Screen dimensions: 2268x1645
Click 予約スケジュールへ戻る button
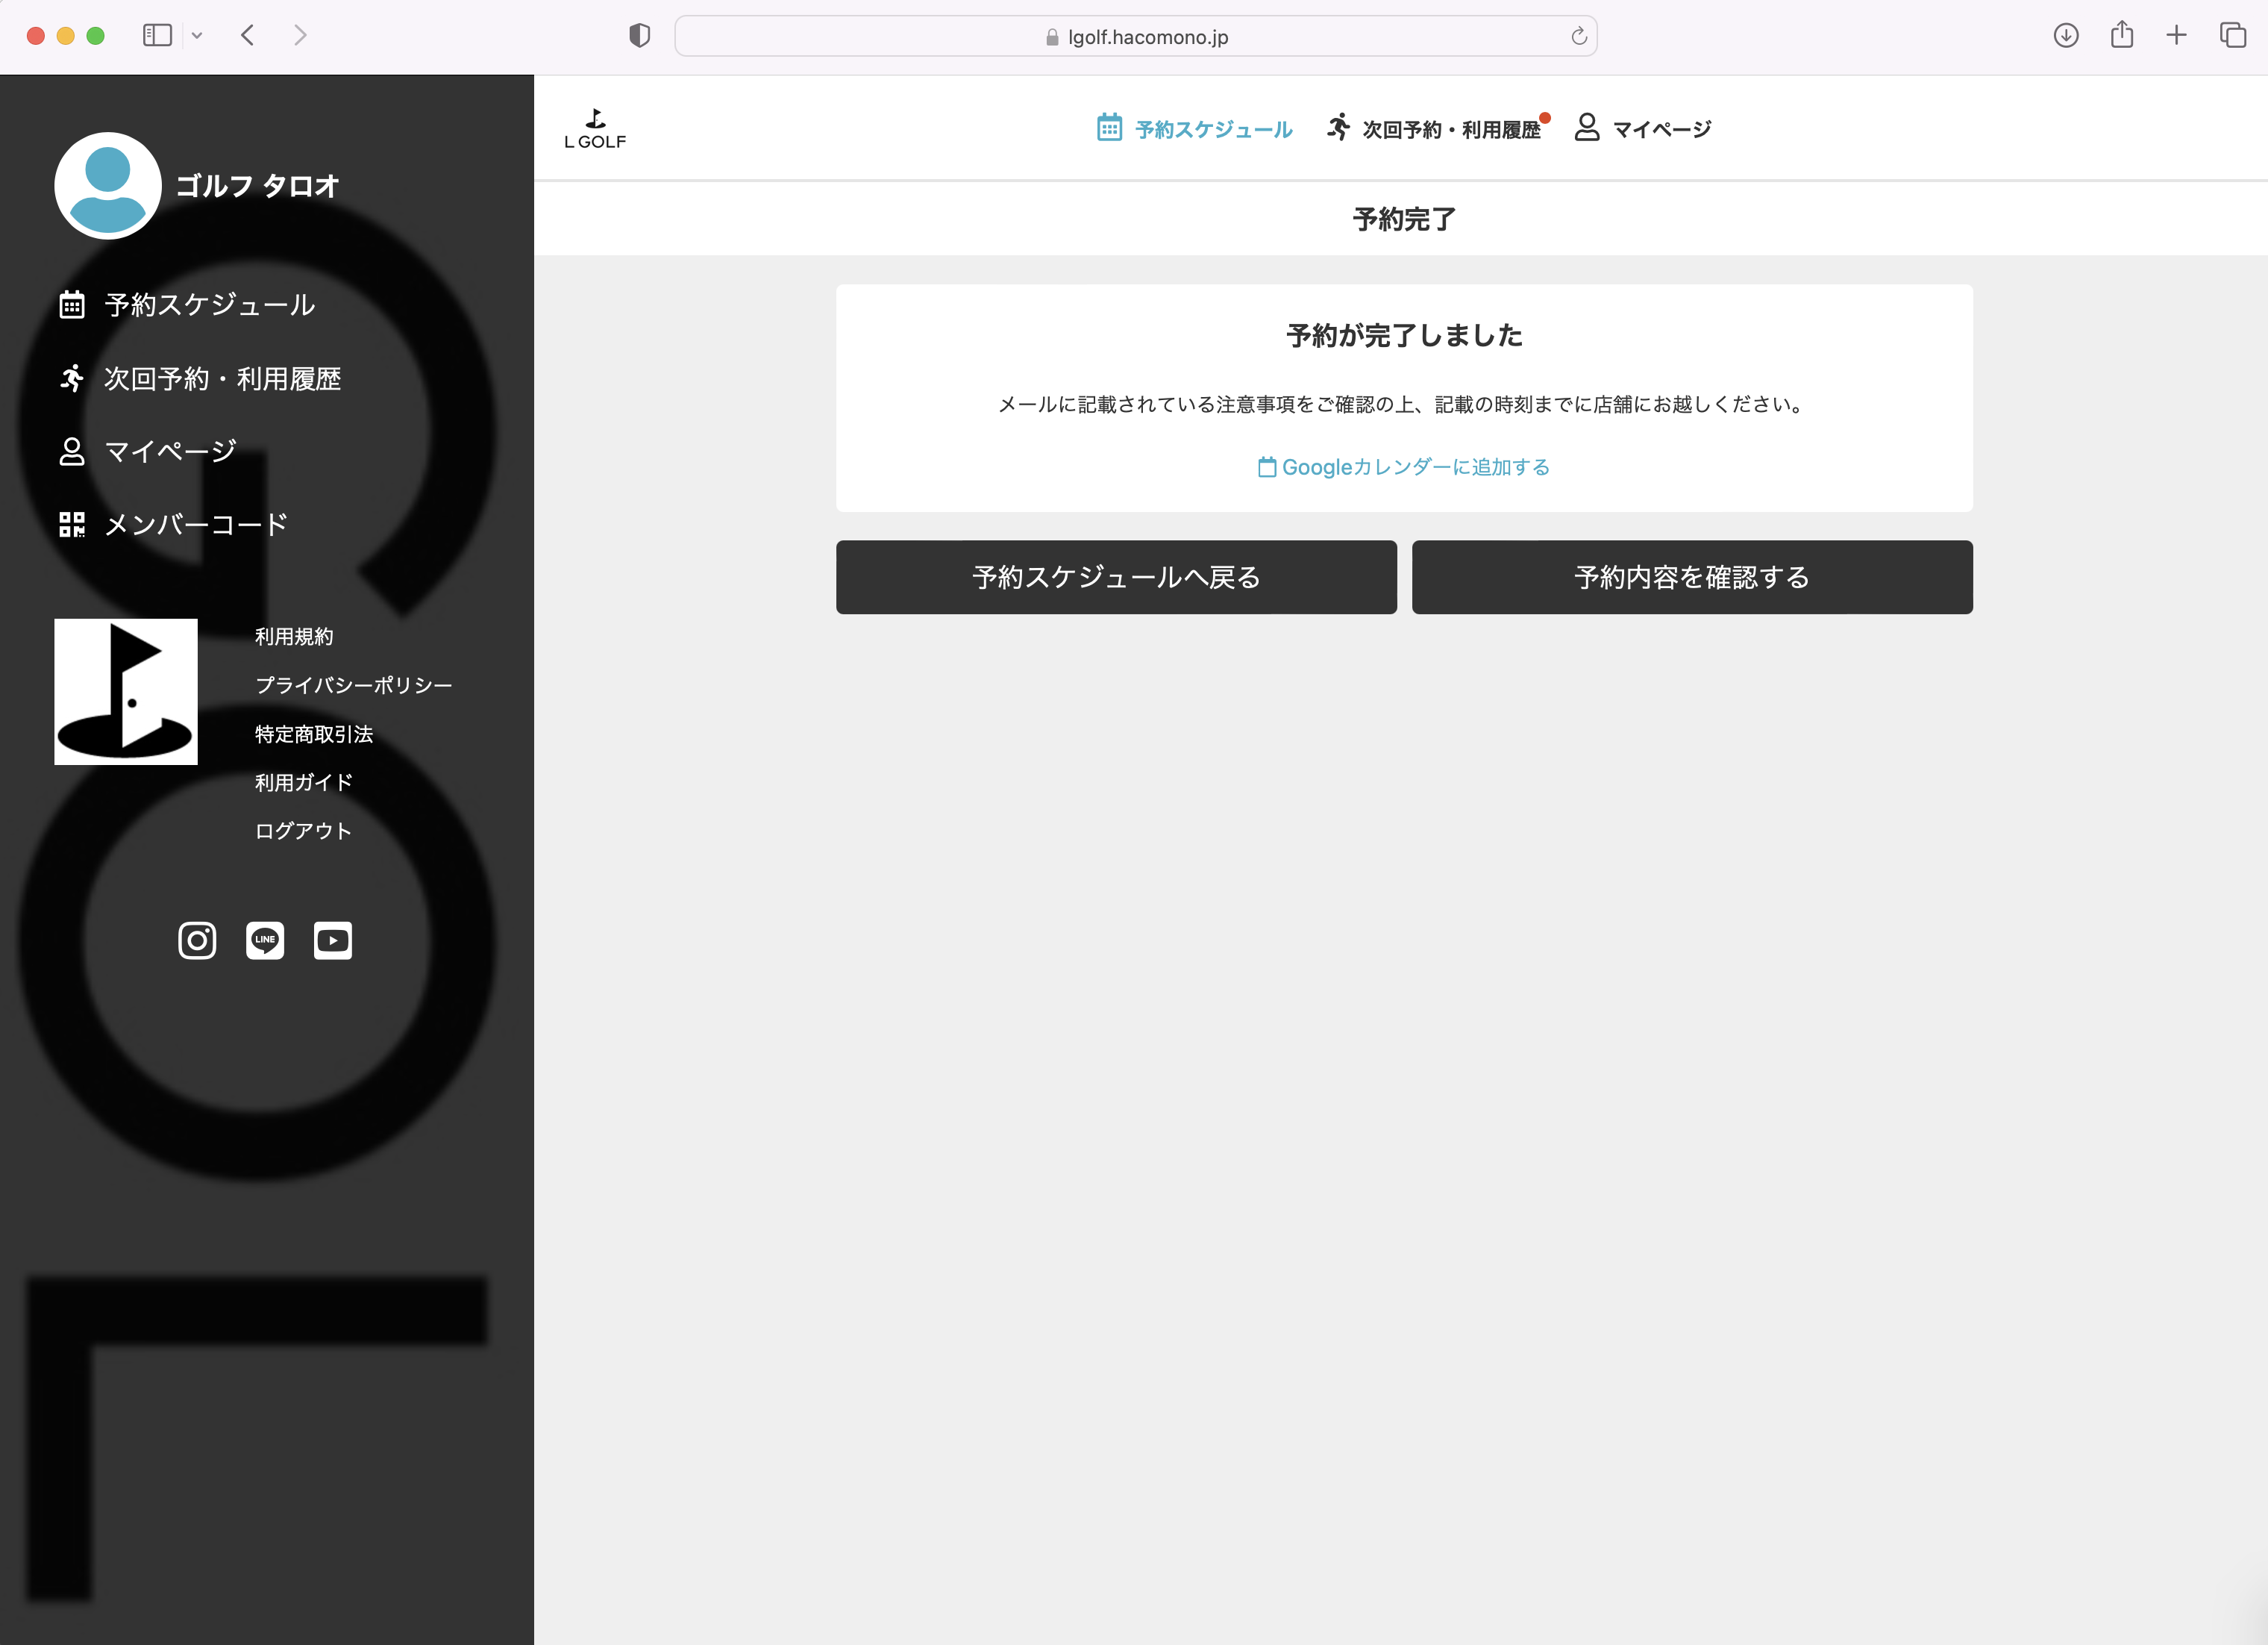click(1116, 578)
